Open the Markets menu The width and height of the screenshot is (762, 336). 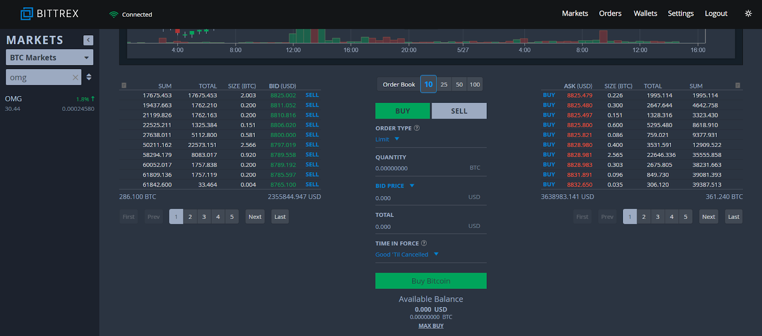click(x=575, y=13)
